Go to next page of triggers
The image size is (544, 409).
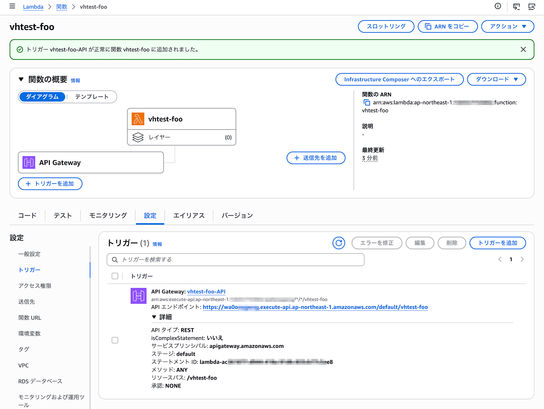click(x=522, y=259)
